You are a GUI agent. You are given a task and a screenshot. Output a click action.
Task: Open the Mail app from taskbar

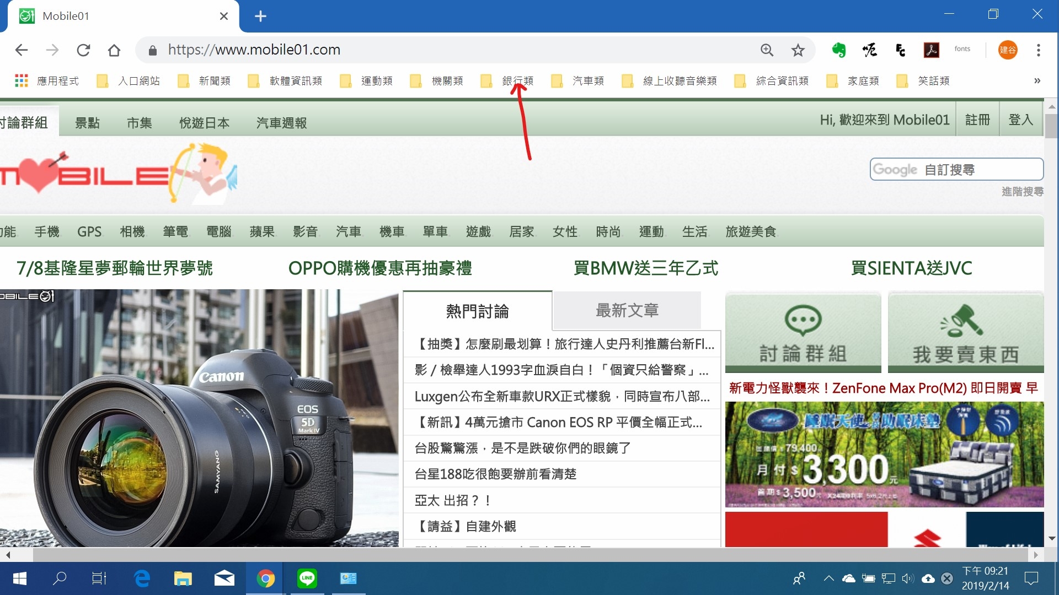point(224,578)
